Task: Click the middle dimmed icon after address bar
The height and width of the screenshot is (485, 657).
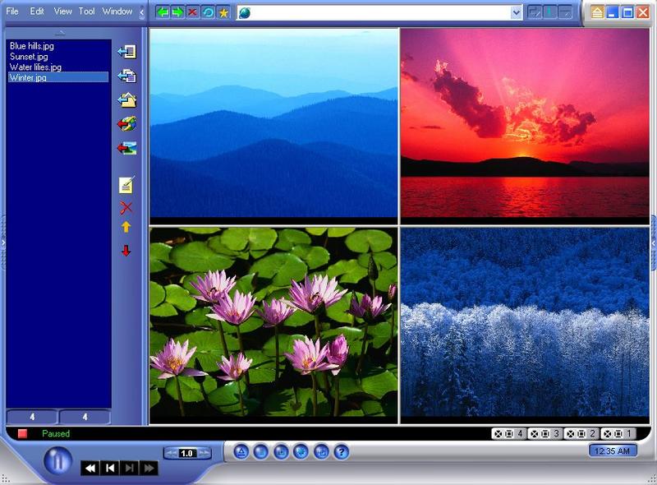Action: pyautogui.click(x=549, y=12)
